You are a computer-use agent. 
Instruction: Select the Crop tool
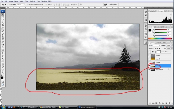3,25
